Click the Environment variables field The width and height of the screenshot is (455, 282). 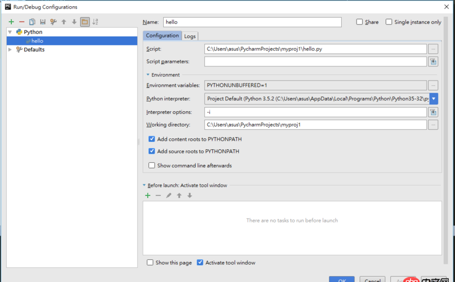[x=316, y=86]
